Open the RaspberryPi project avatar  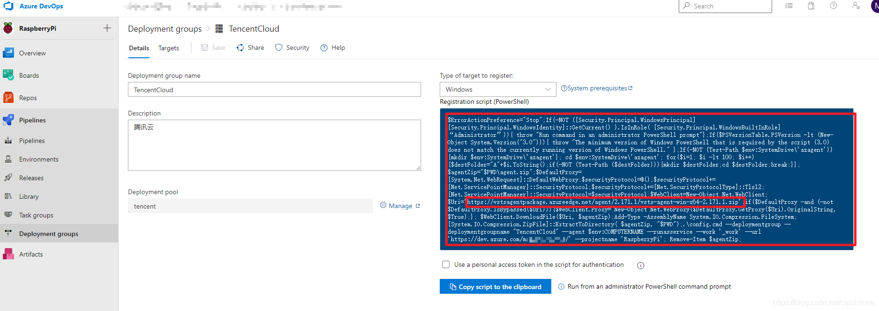pyautogui.click(x=8, y=28)
